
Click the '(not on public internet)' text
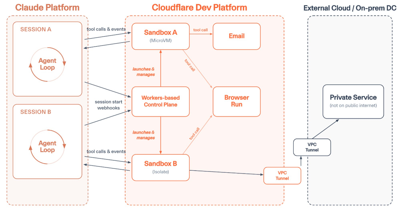click(353, 106)
